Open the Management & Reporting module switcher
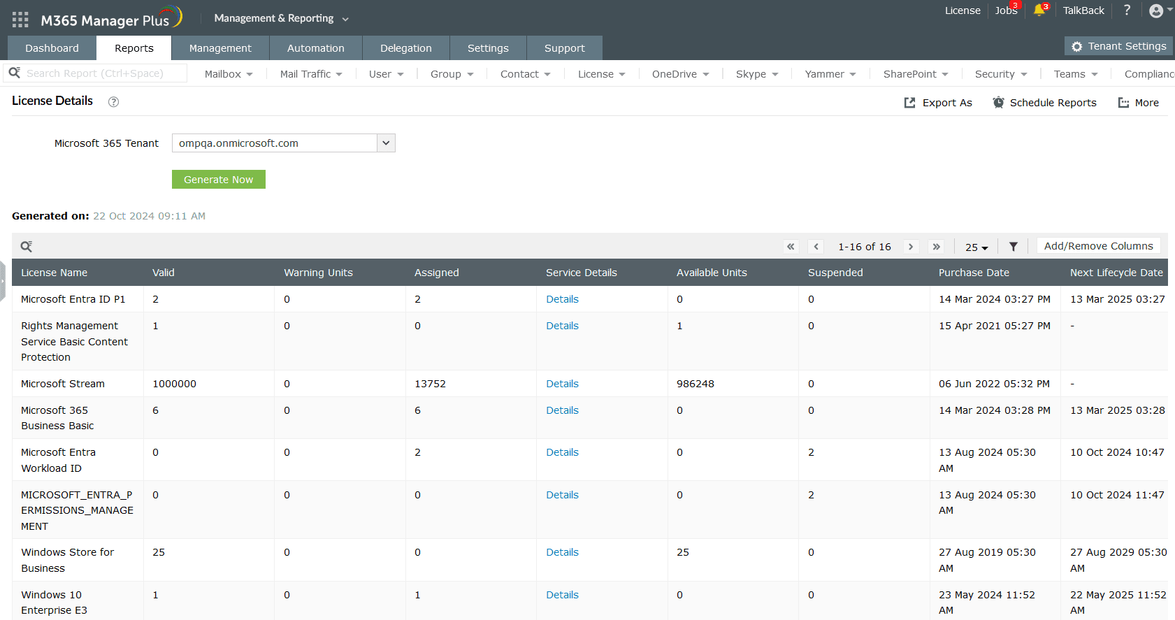1175x620 pixels. (x=281, y=18)
